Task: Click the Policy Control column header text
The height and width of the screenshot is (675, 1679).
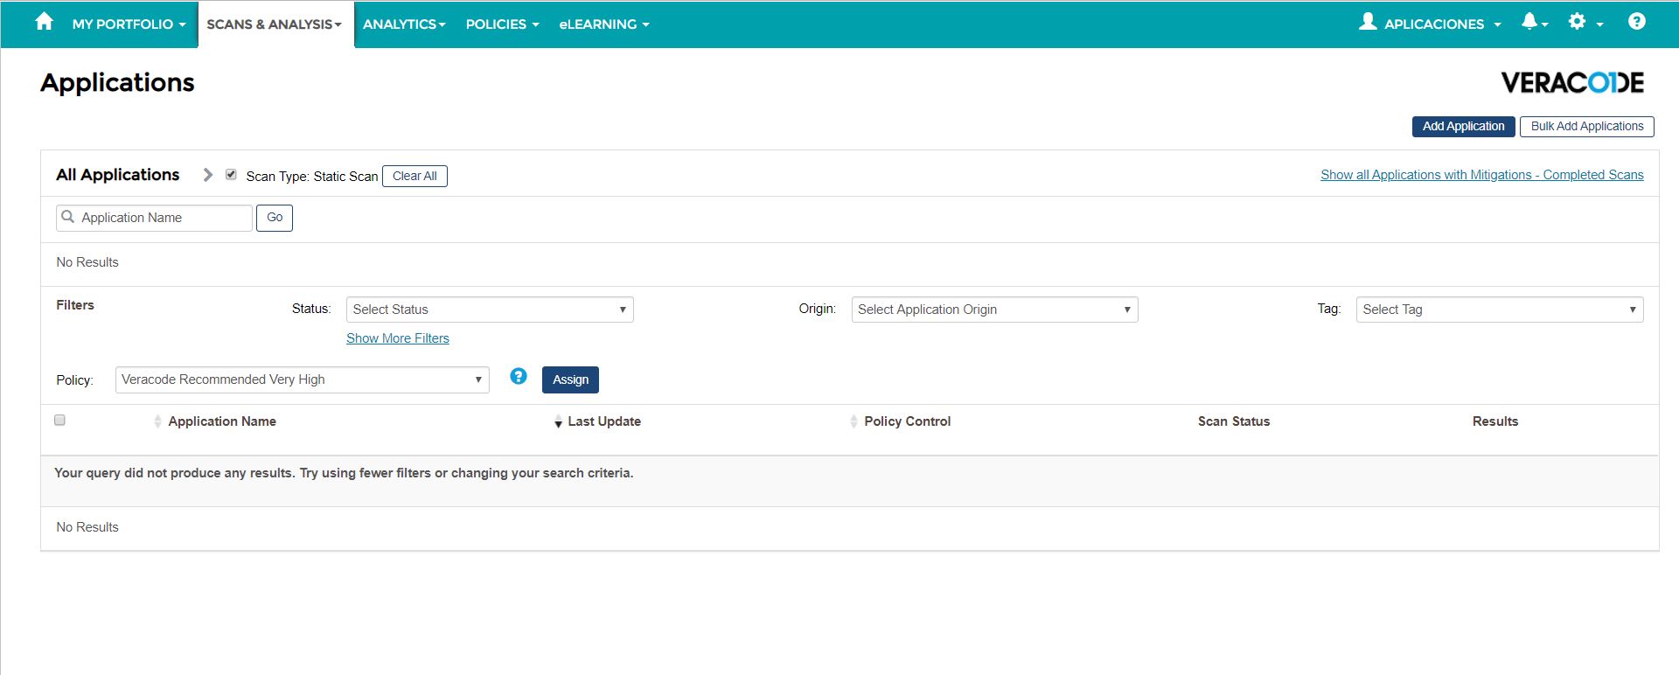Action: point(908,421)
